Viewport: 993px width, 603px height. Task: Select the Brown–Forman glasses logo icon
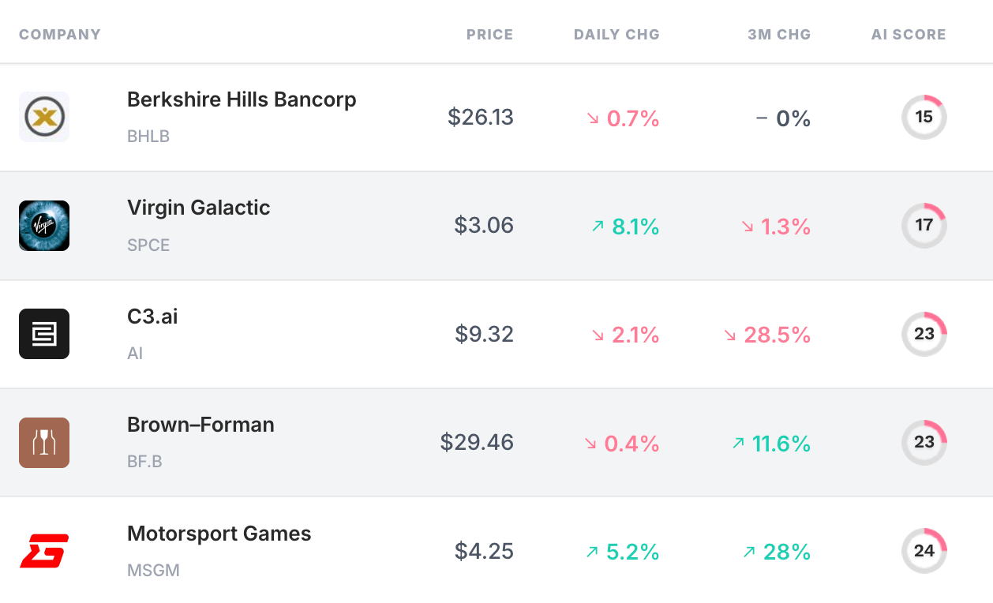(x=44, y=443)
